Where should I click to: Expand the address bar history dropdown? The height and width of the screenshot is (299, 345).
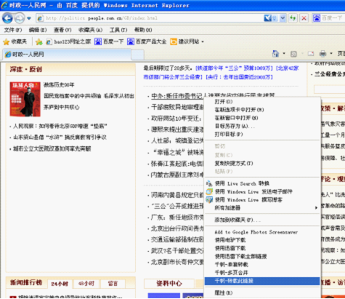(283, 18)
